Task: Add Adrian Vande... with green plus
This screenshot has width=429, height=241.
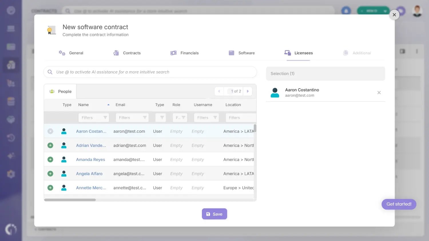Action: (x=50, y=145)
